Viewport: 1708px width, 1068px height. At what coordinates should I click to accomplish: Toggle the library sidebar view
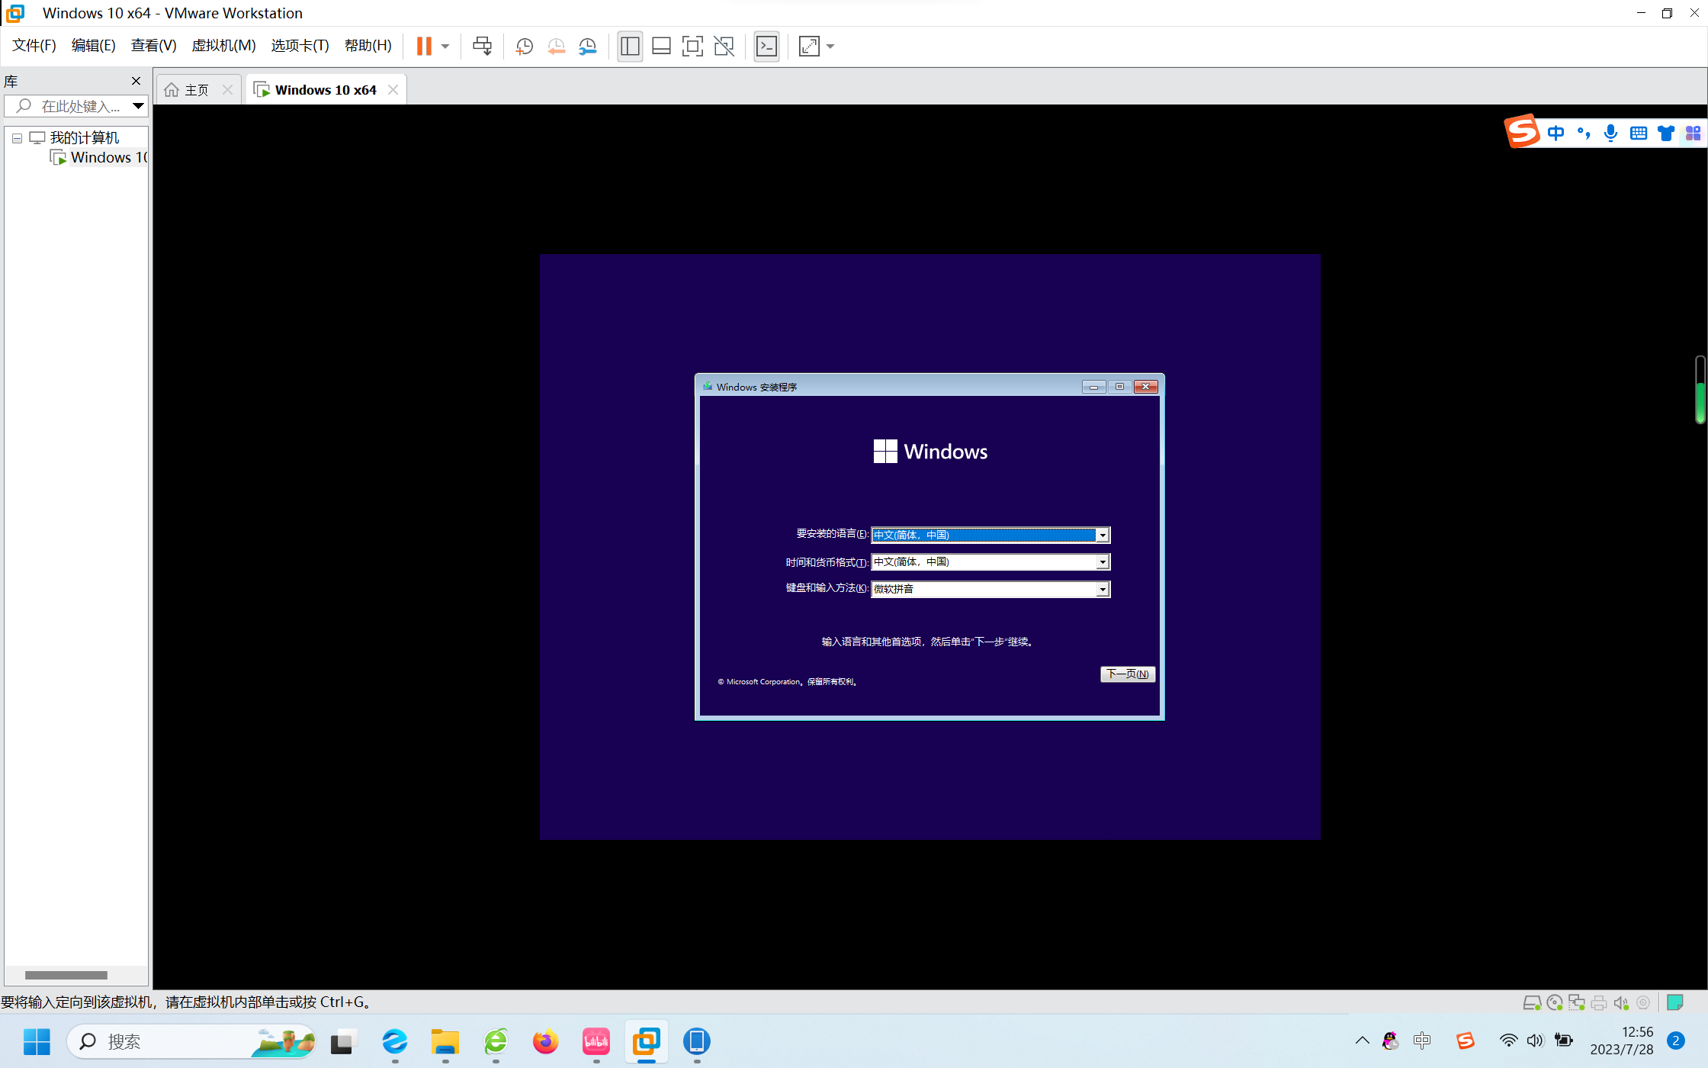[x=630, y=47]
